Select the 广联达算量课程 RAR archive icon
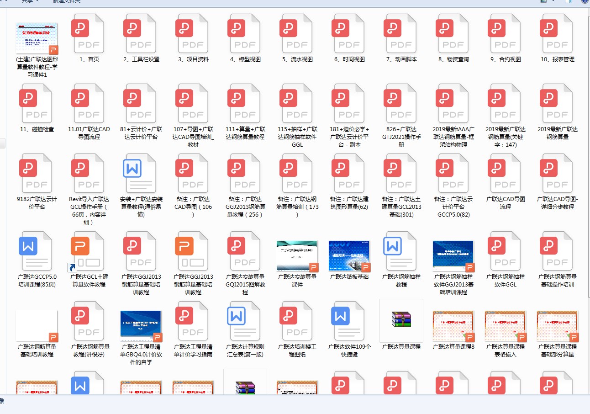Viewport: 590px width, 414px height. click(401, 320)
